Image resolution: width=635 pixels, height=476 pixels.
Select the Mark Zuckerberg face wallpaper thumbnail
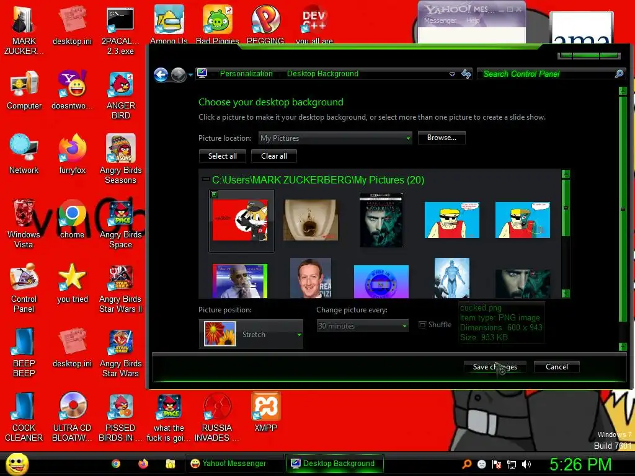(311, 278)
